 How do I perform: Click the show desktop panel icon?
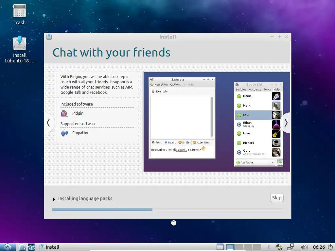(220, 247)
